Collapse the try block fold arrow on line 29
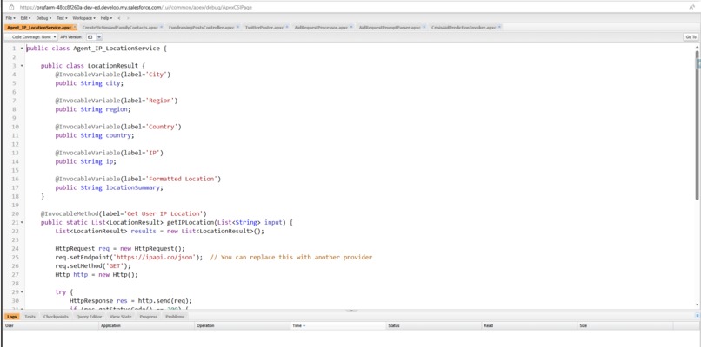 tap(22, 291)
